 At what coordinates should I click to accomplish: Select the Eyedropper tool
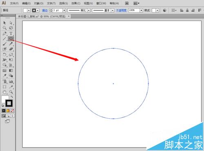coord(4,76)
